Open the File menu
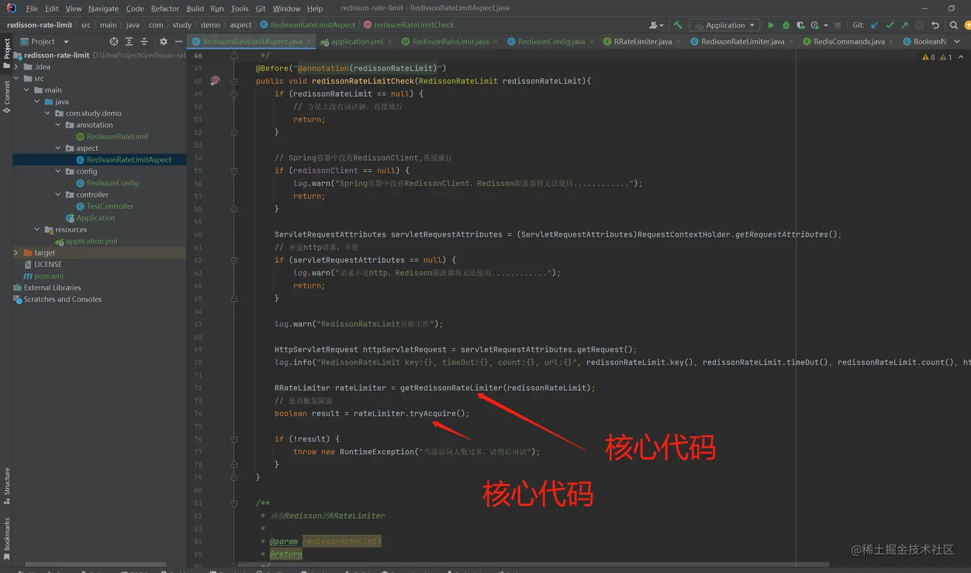 31,8
